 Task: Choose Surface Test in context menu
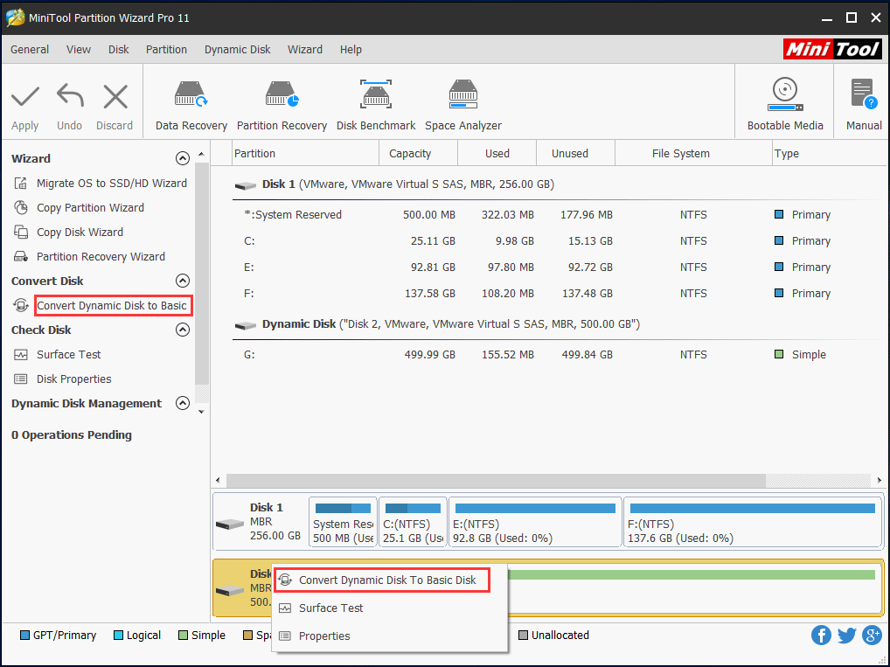pyautogui.click(x=389, y=608)
